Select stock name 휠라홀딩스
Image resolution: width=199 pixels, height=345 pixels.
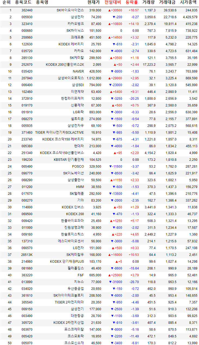click(76, 268)
